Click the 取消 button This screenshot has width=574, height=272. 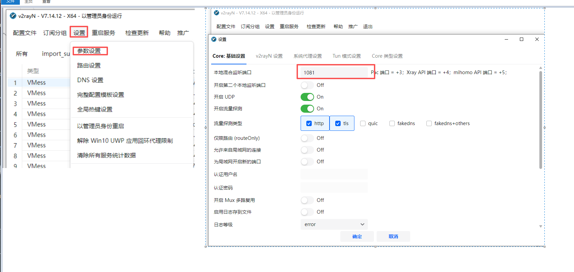click(393, 236)
